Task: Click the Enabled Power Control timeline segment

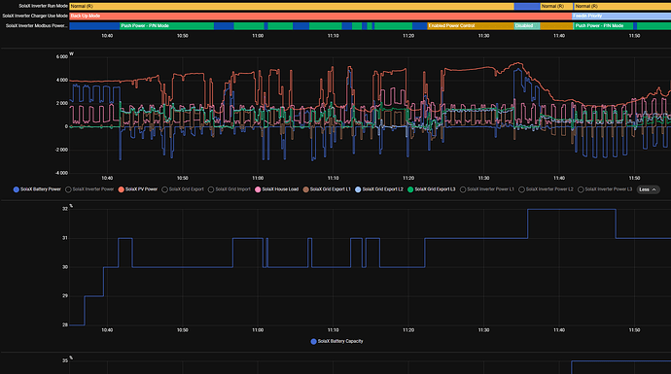Action: coord(471,25)
